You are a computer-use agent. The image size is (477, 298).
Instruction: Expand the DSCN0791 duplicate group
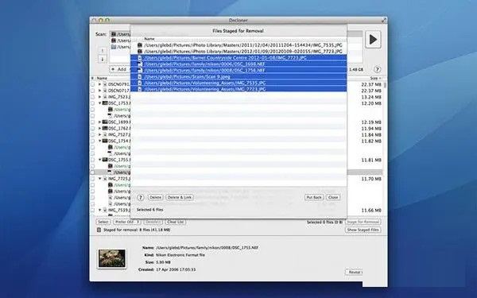pyautogui.click(x=99, y=84)
